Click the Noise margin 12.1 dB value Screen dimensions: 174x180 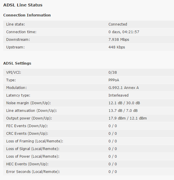click(x=116, y=103)
